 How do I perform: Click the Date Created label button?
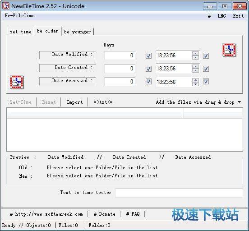pos(67,68)
